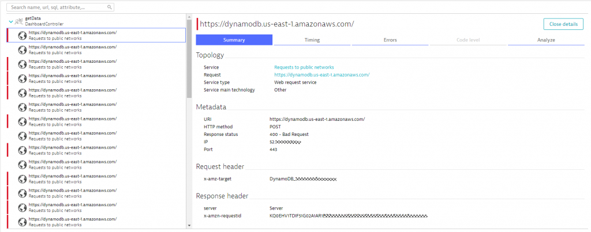Click the 400 - Bad Request status value

point(289,134)
